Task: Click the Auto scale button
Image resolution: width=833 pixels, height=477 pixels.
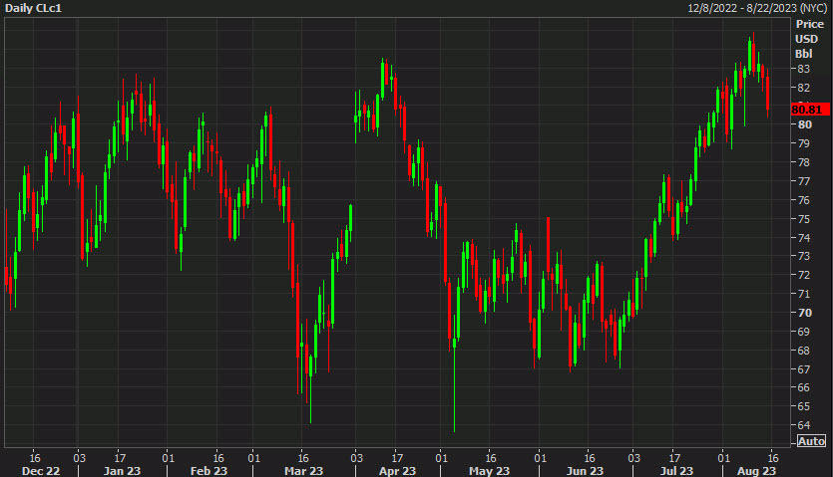Action: 811,441
